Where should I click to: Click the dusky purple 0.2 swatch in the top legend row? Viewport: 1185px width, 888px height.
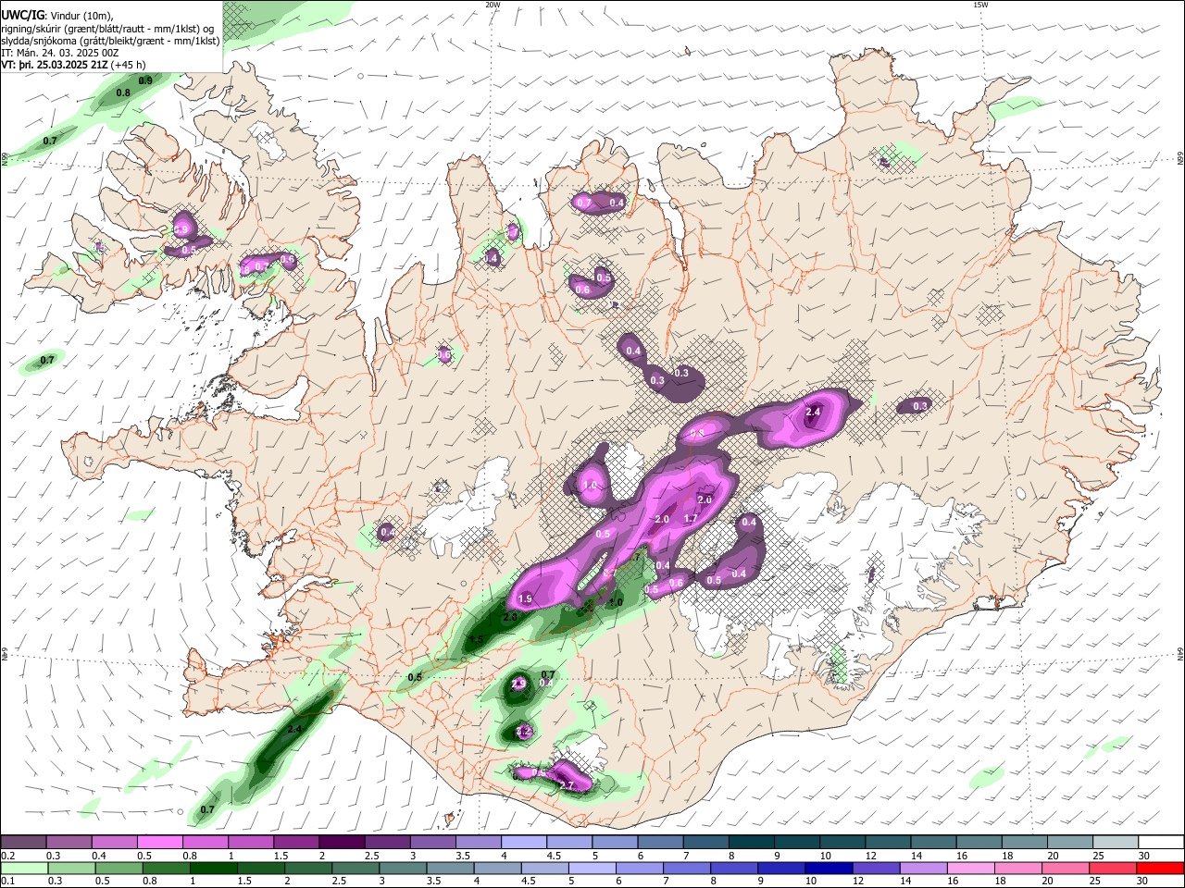[x=24, y=842]
